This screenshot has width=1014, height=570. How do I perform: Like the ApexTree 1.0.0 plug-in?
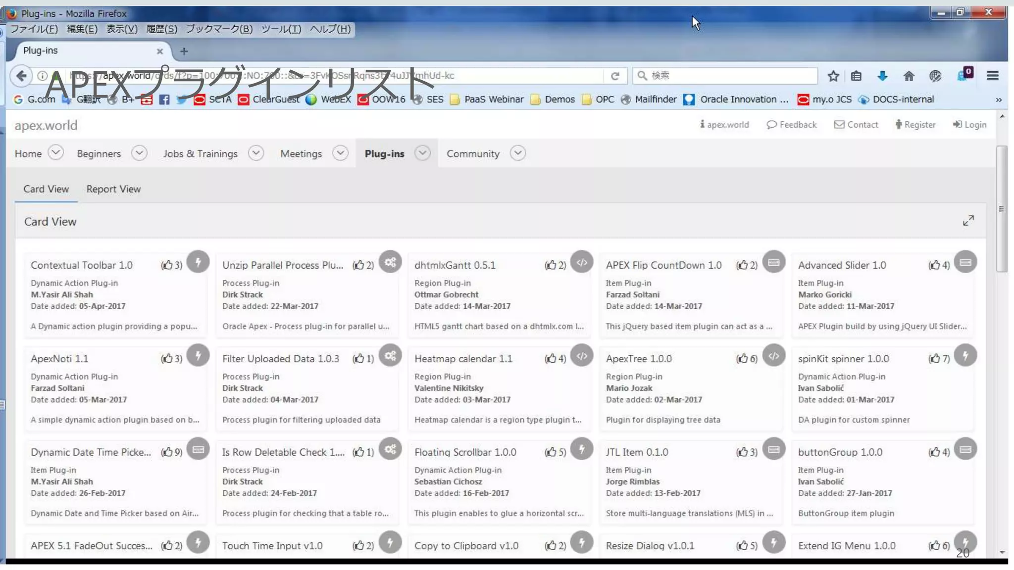tap(742, 358)
